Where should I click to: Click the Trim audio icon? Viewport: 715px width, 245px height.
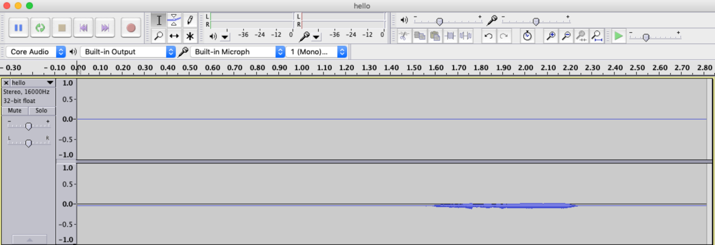450,36
